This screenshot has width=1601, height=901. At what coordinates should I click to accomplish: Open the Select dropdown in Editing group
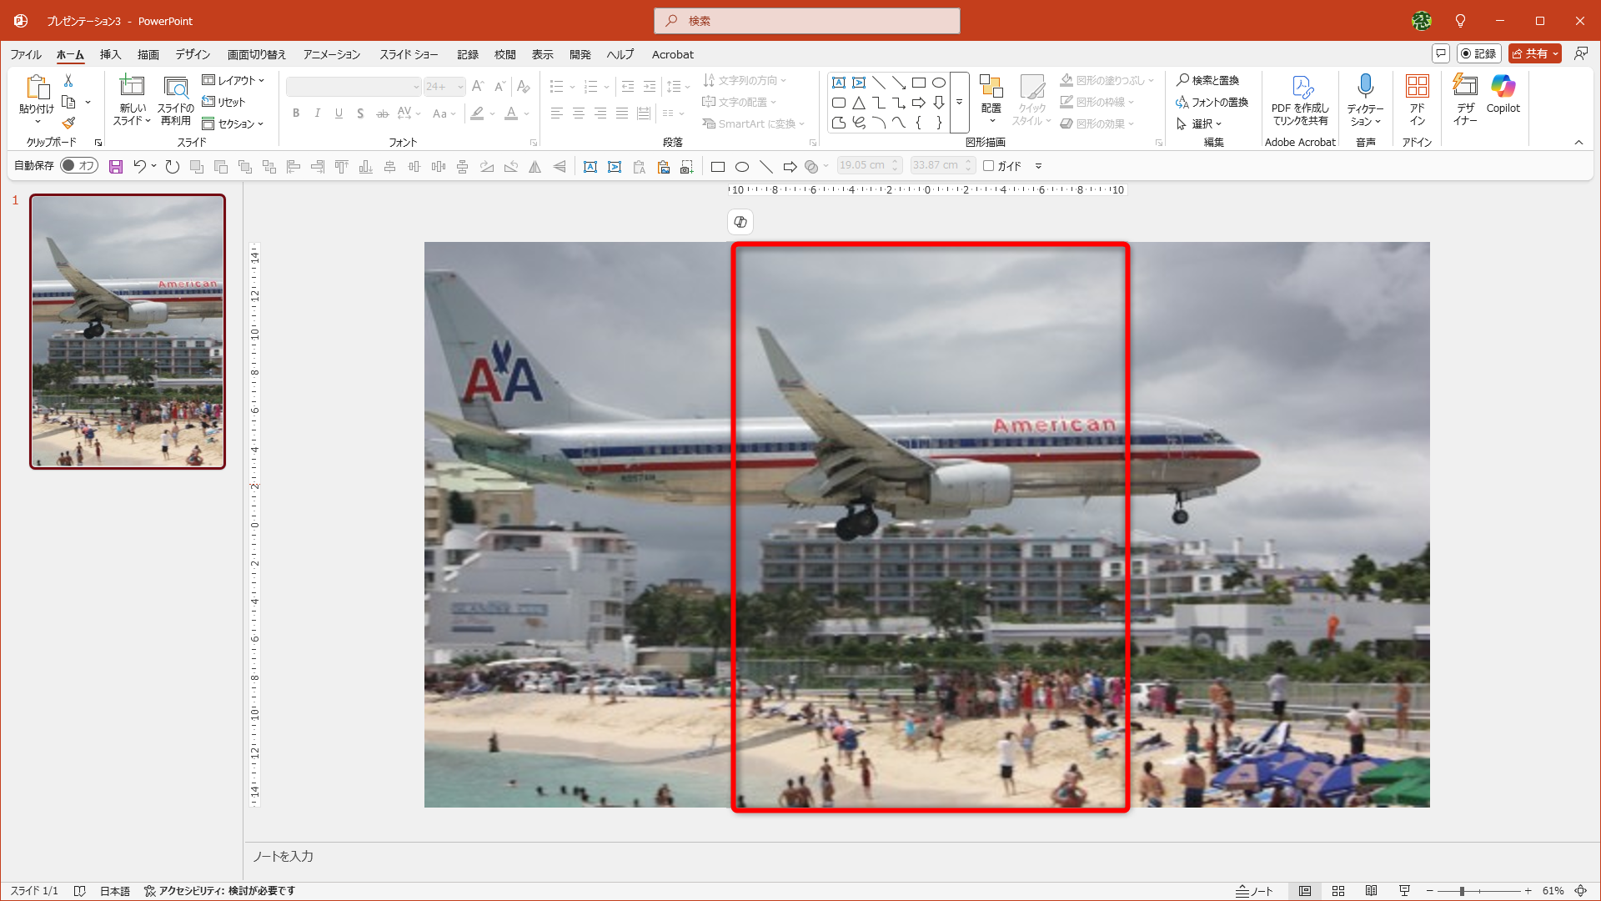point(1201,123)
